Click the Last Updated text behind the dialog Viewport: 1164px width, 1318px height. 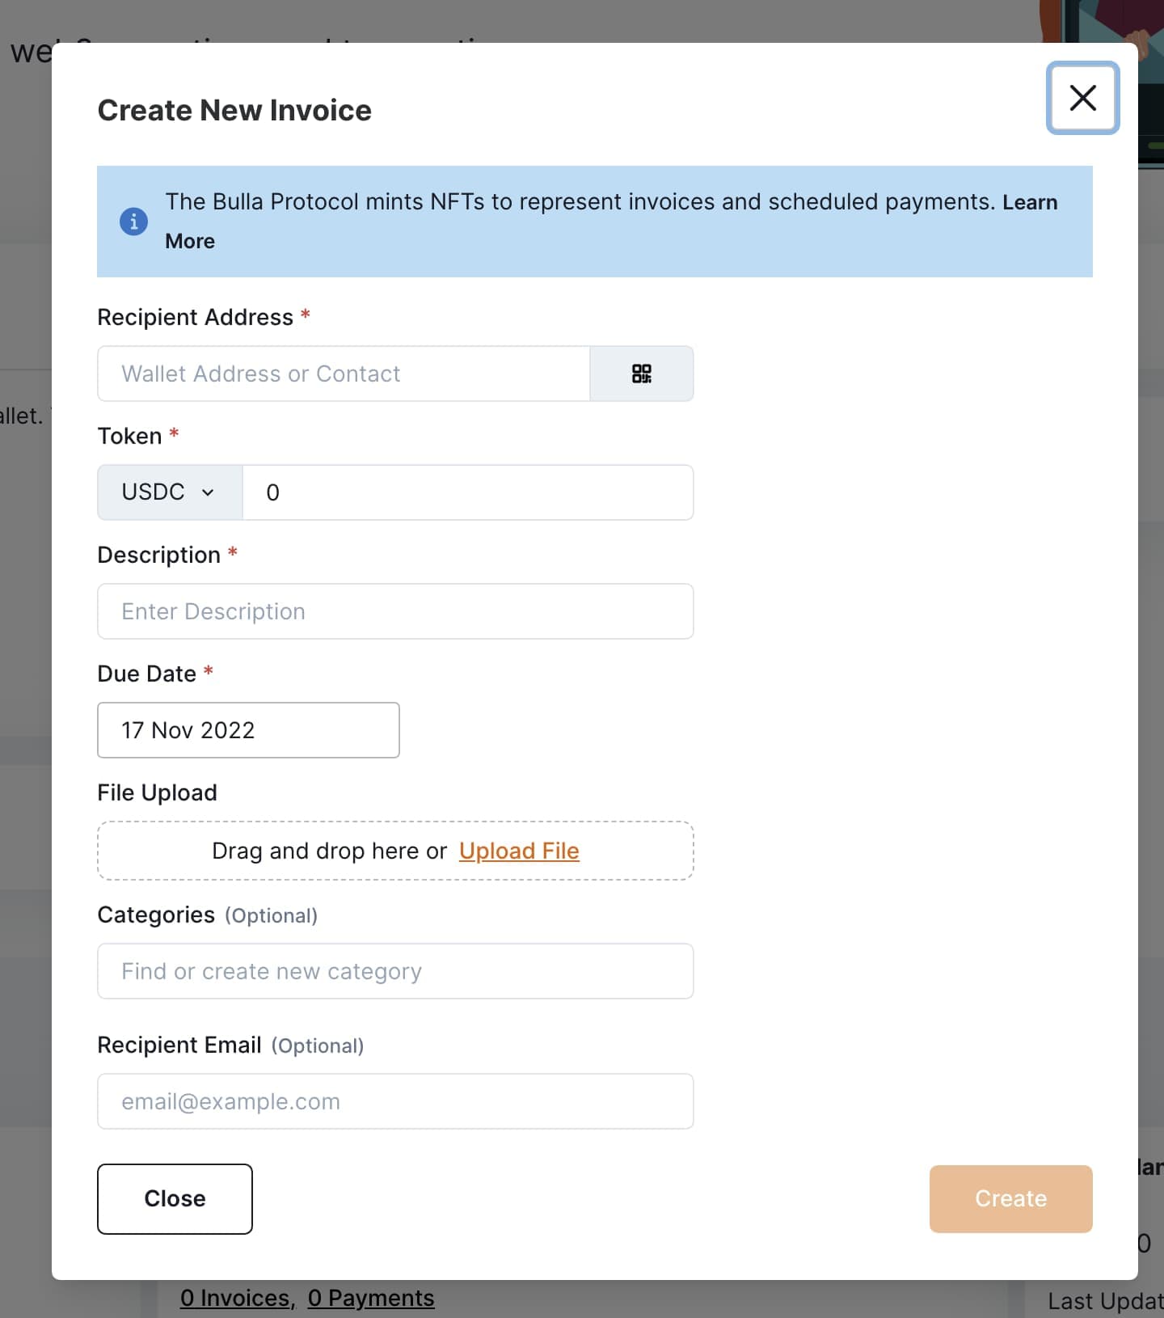tap(1103, 1298)
